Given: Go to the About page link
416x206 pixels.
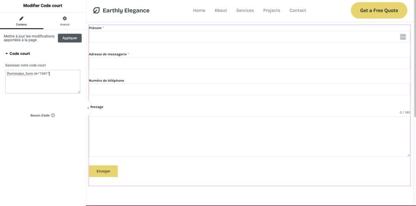Looking at the screenshot, I should 221,11.
